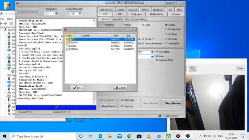Click the GSMXTEAM status bar icon
The image size is (249, 140).
[x=160, y=116]
